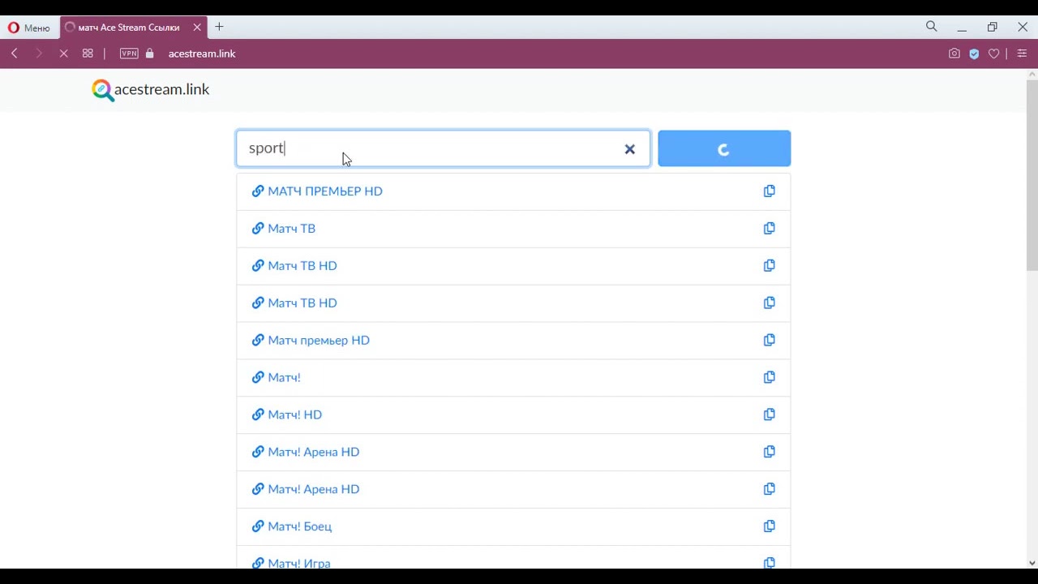Click the chain icon beside Матч ТВ
The height and width of the screenshot is (584, 1038).
tap(258, 229)
